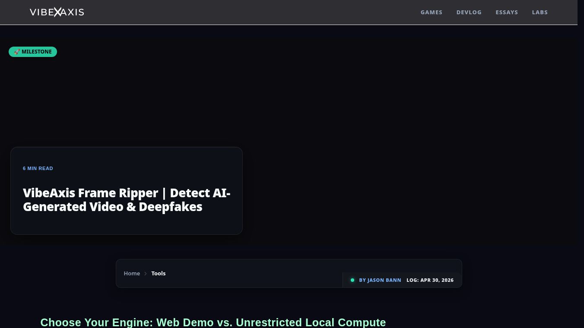The width and height of the screenshot is (584, 328).
Task: Click the 'Choose Your Engine' heading
Action: tap(213, 322)
